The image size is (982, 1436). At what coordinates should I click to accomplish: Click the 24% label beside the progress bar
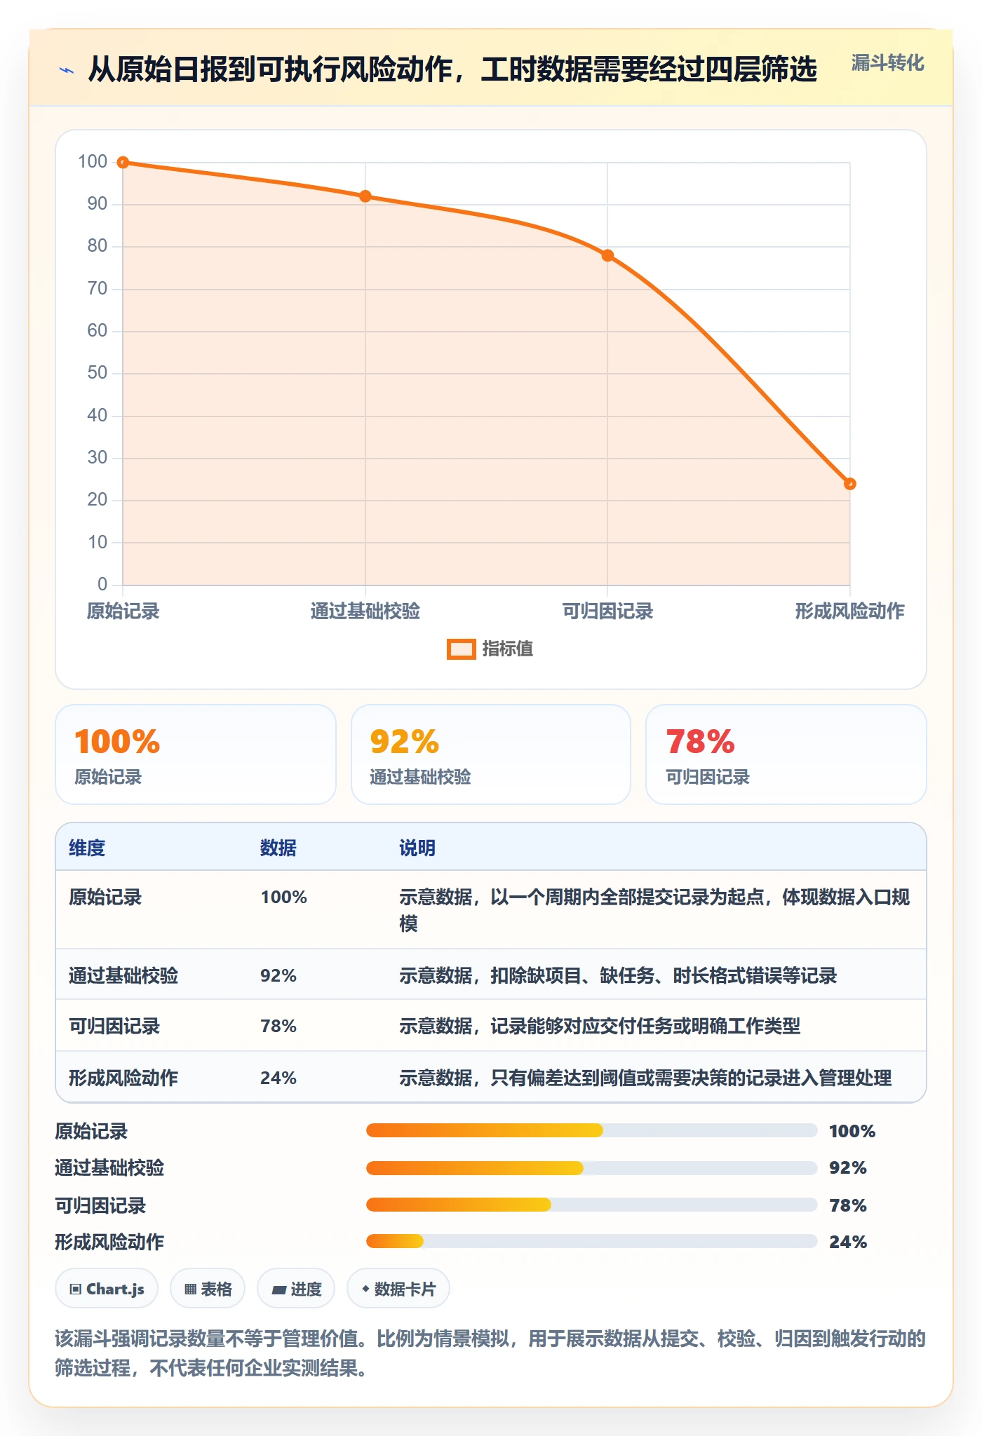[x=848, y=1242]
